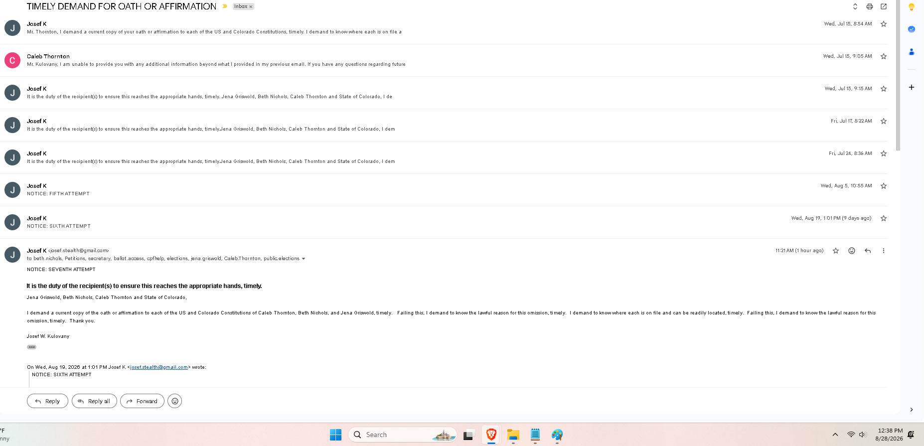Open Google Keep side panel icon

912,7
